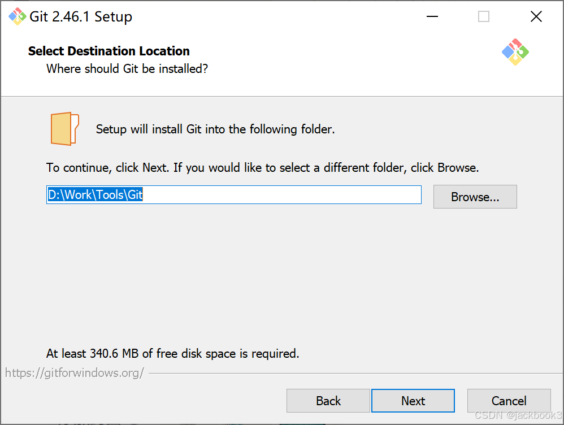Image resolution: width=564 pixels, height=425 pixels.
Task: Click the orange folder icon
Action: (x=65, y=129)
